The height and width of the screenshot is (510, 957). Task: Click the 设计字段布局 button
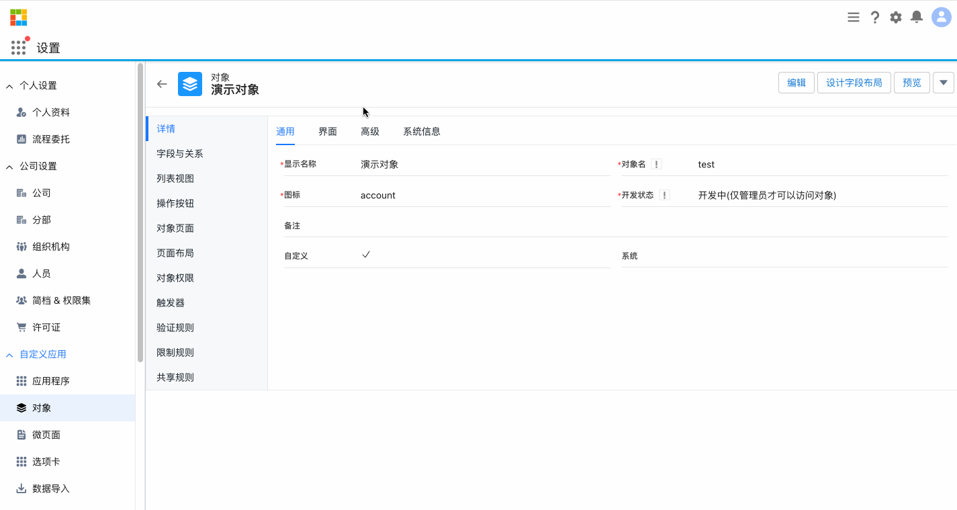854,83
